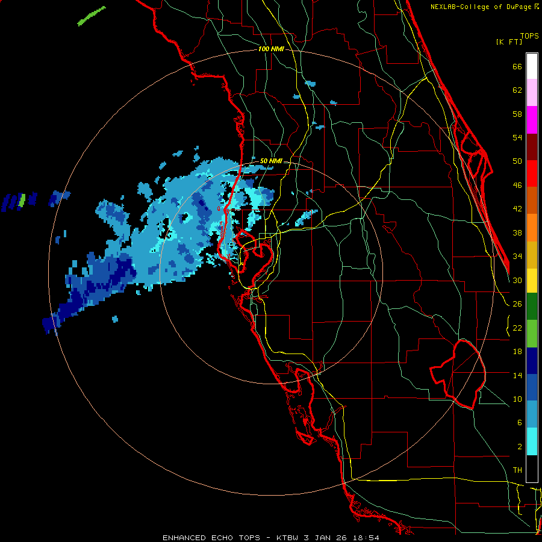
Task: Click the legend value 46
Action: pos(517,185)
